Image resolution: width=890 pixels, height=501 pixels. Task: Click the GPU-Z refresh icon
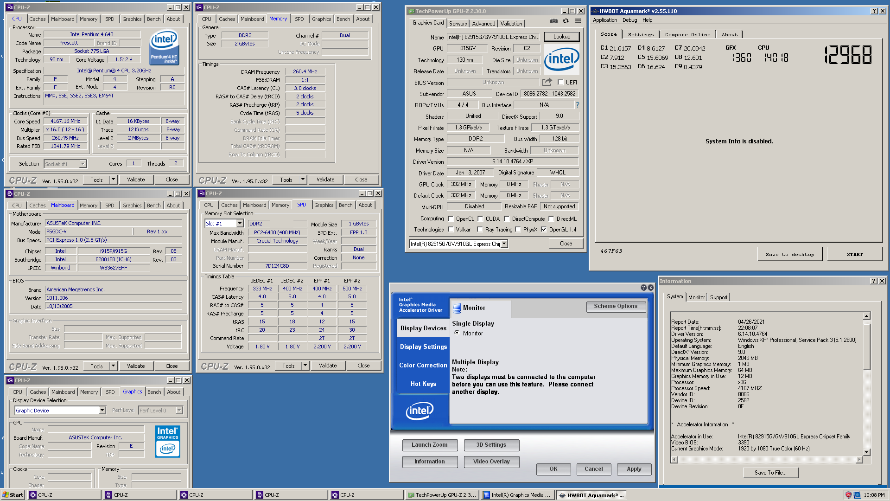click(566, 21)
